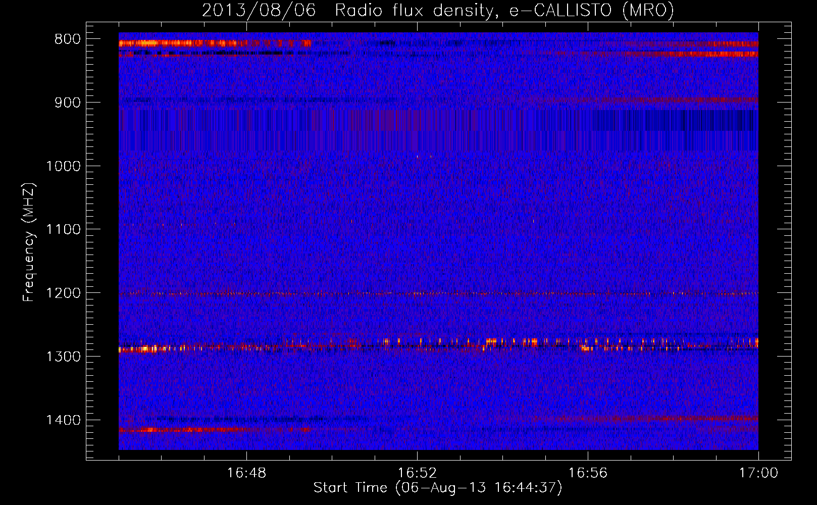Click the 17:00 time tick label
817x505 pixels.
pos(758,473)
